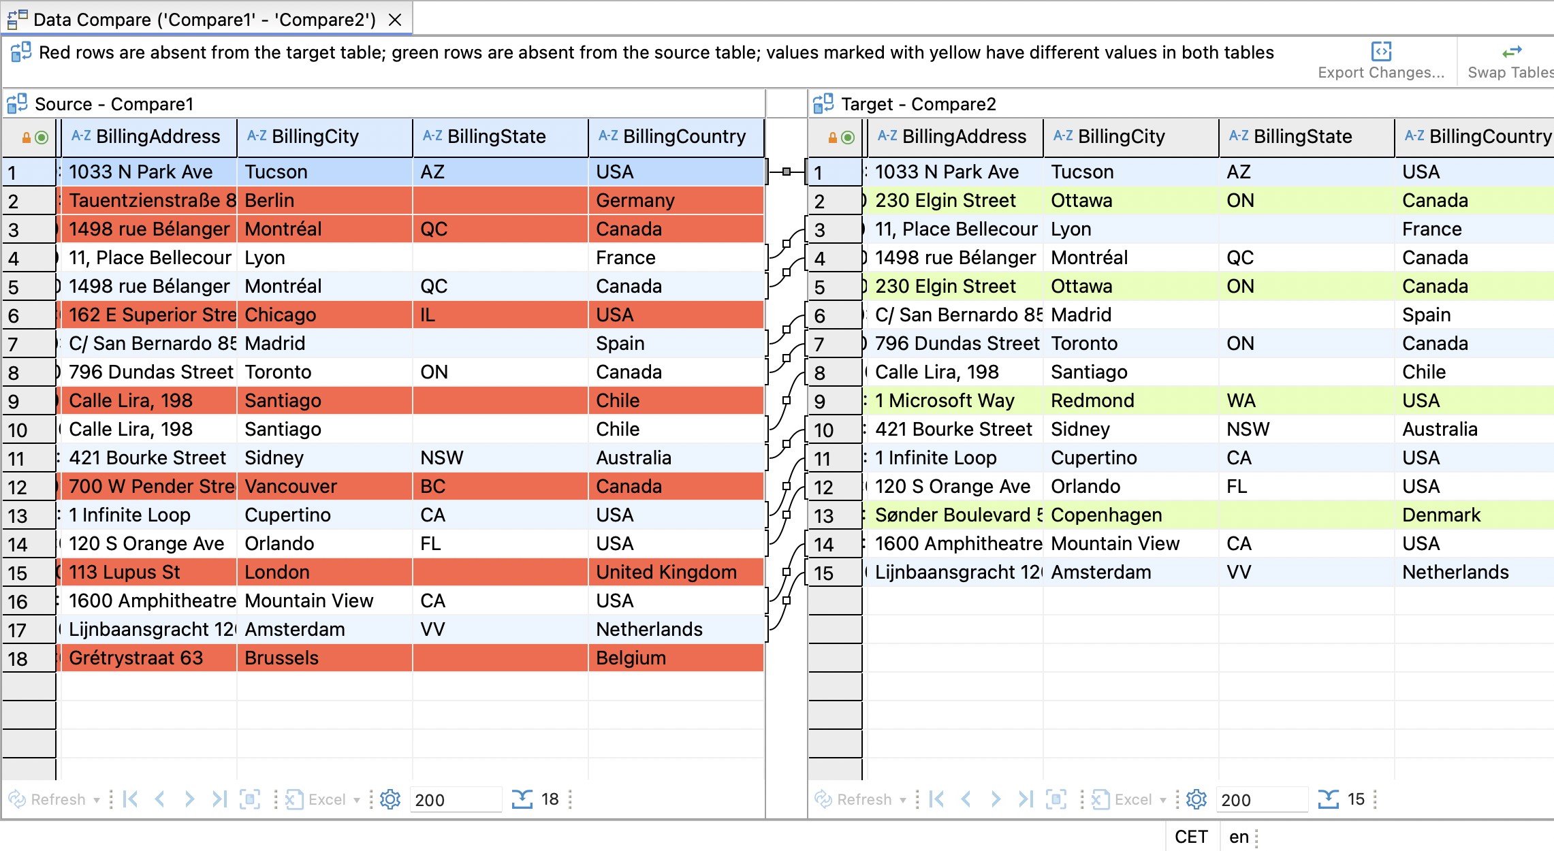Click Export Changes icon
This screenshot has height=851, width=1554.
(1380, 52)
